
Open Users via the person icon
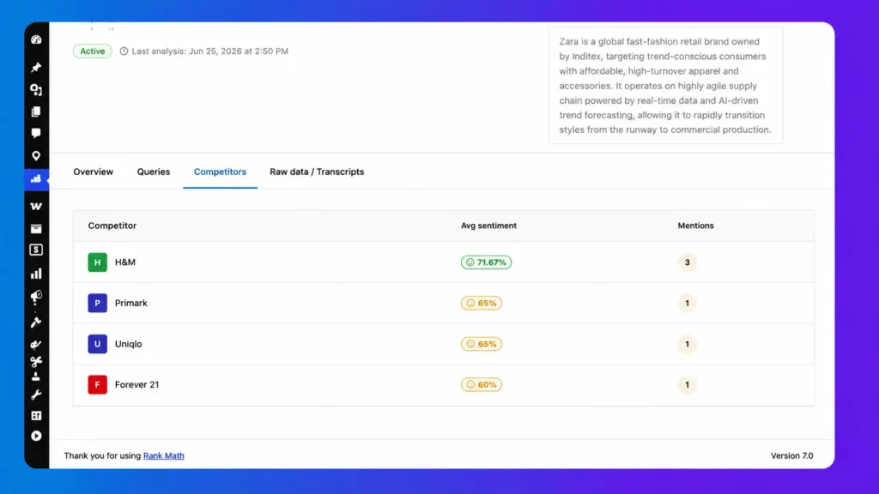(x=36, y=377)
